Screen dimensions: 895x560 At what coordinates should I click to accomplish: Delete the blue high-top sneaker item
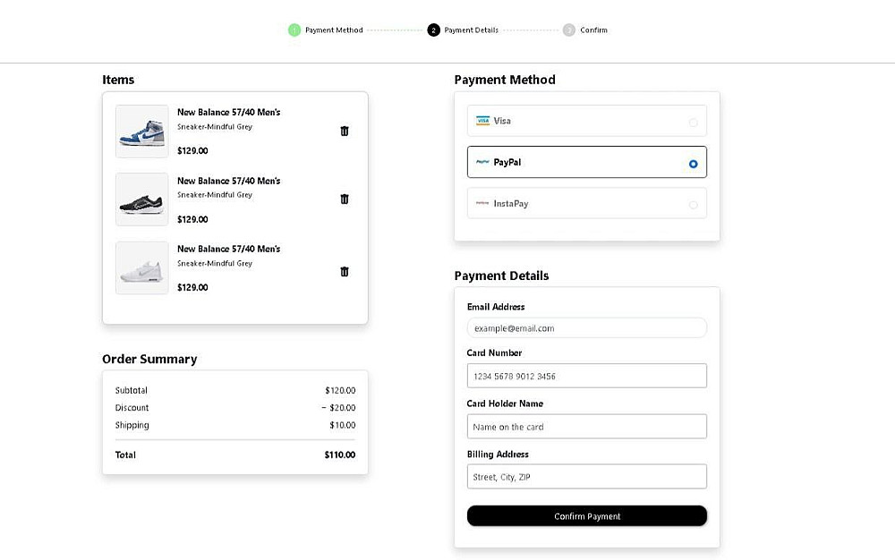pos(345,131)
